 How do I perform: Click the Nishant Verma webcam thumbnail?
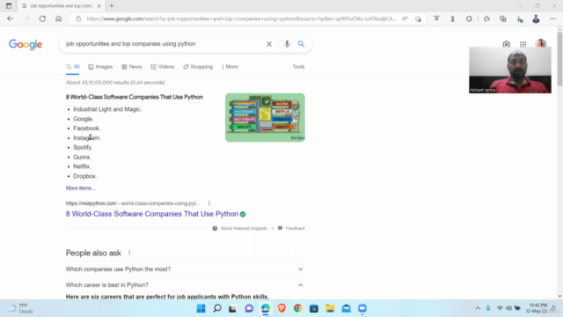(x=510, y=70)
